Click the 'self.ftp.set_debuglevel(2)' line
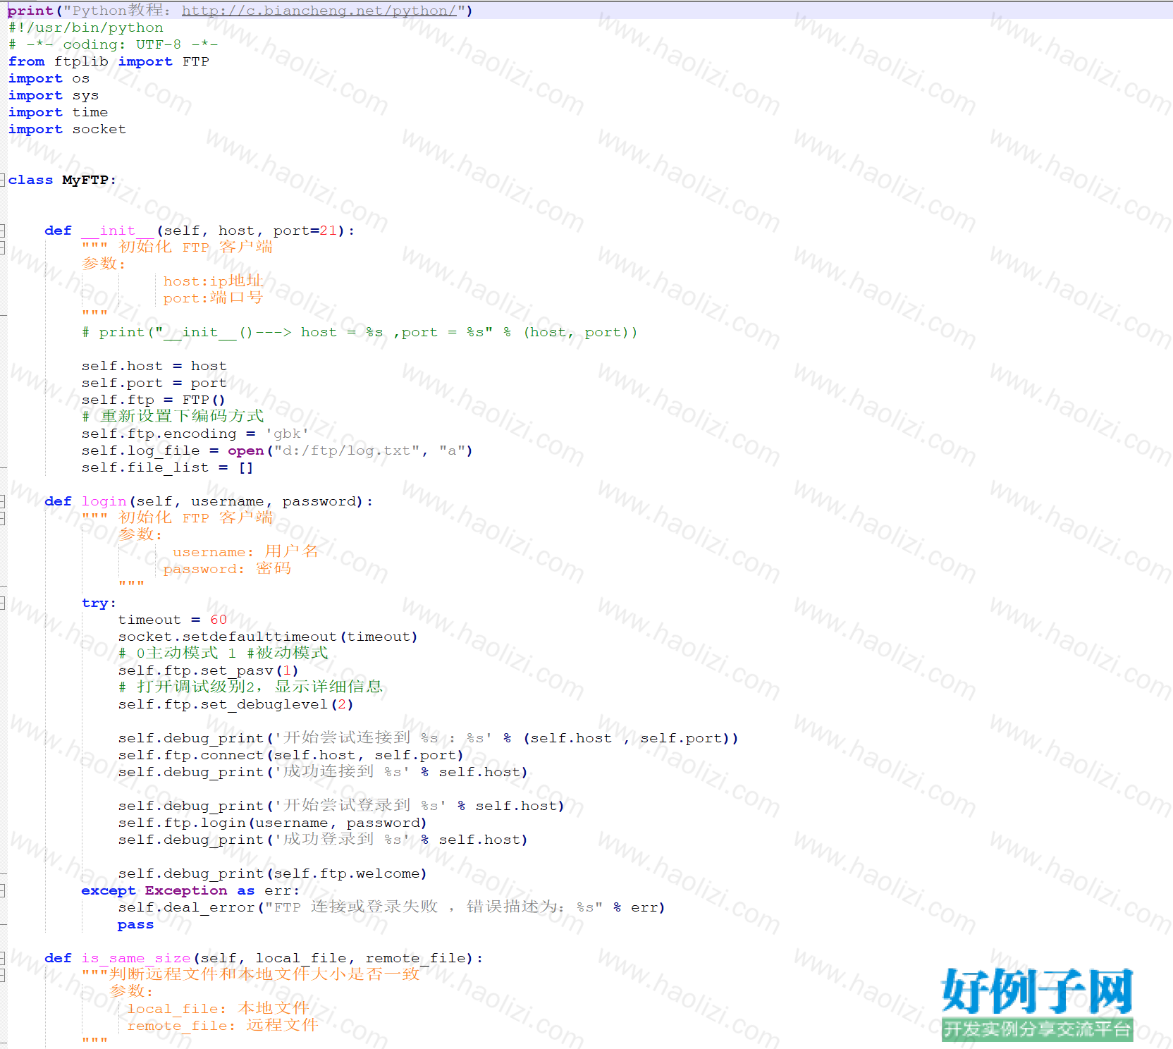This screenshot has width=1173, height=1049. coord(236,704)
